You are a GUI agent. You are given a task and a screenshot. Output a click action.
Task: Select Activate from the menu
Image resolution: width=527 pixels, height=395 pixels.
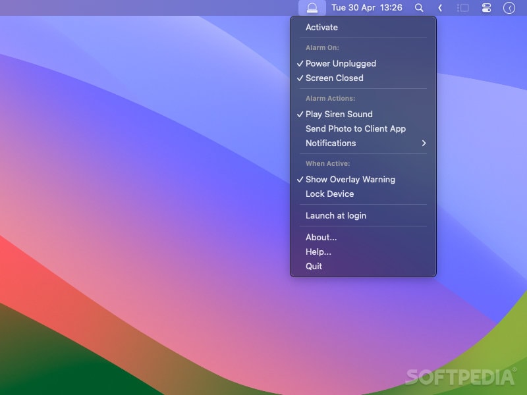pos(321,27)
